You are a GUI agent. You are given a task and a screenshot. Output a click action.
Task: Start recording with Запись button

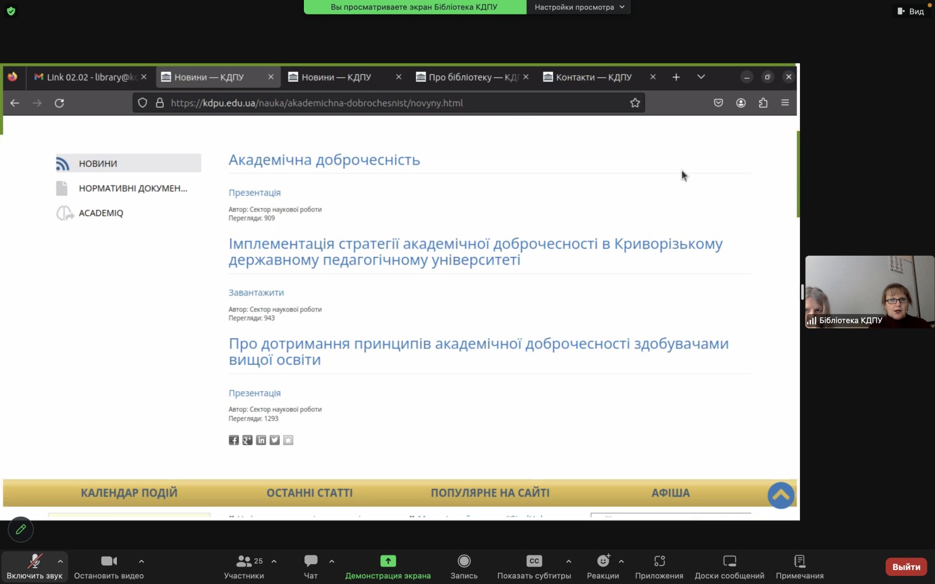tap(464, 567)
